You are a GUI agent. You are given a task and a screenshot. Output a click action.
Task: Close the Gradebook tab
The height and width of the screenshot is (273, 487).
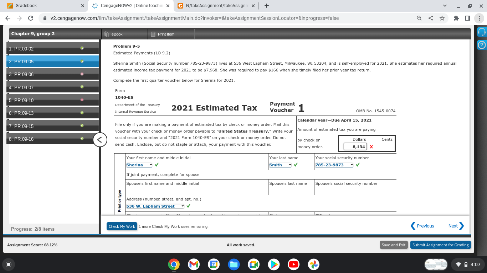tap(82, 6)
